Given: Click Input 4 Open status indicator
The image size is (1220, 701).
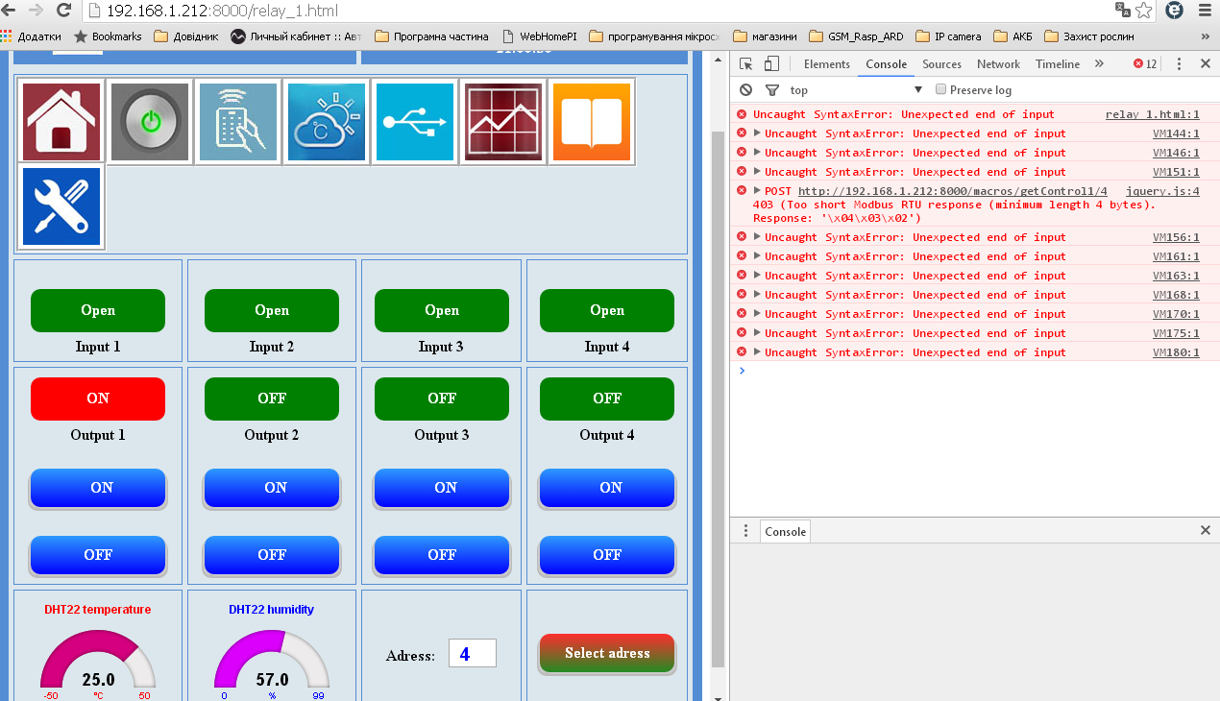Looking at the screenshot, I should click(607, 310).
